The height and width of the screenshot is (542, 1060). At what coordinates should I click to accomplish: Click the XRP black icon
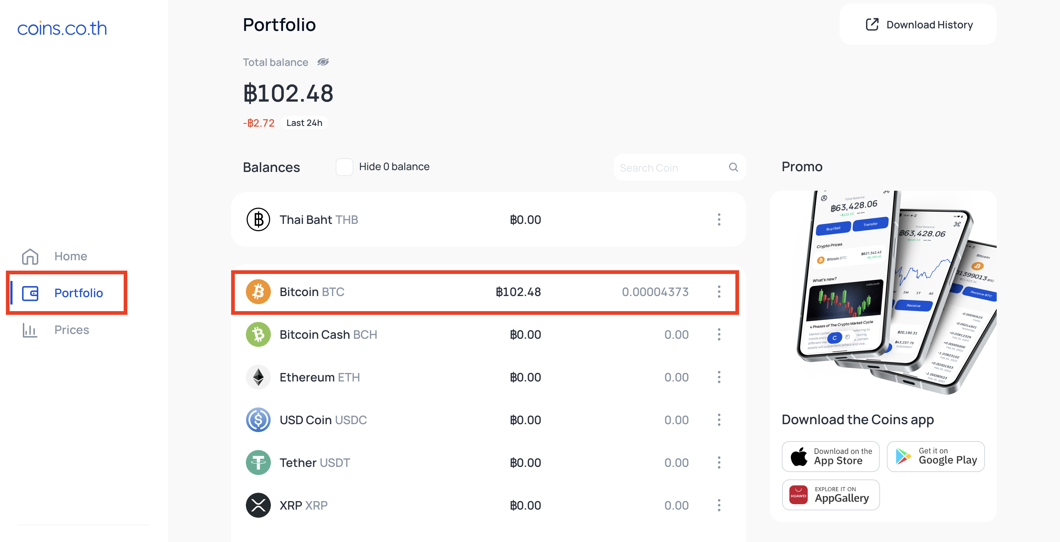258,506
